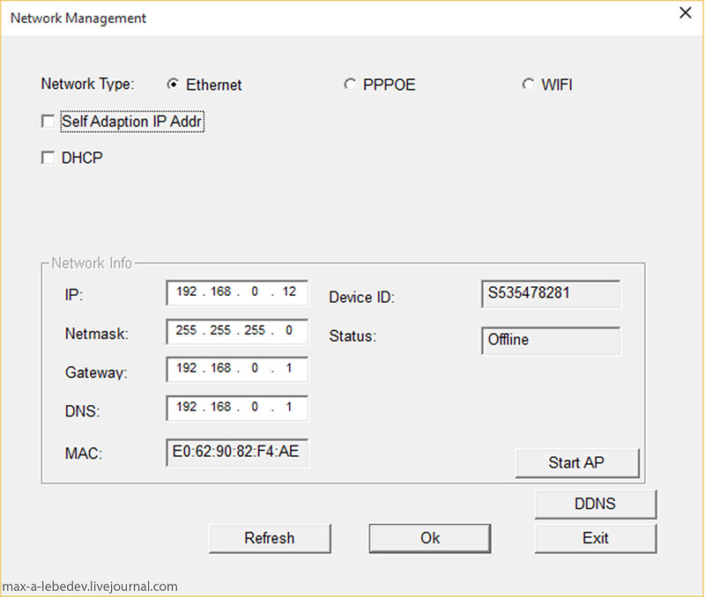Confirm with the Ok button

pyautogui.click(x=430, y=538)
